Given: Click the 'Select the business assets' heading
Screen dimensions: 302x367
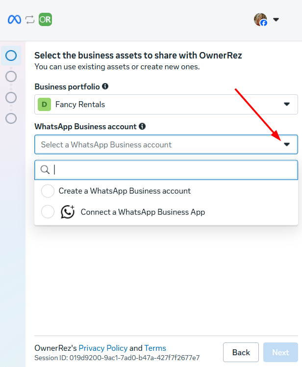Looking at the screenshot, I should coord(138,55).
